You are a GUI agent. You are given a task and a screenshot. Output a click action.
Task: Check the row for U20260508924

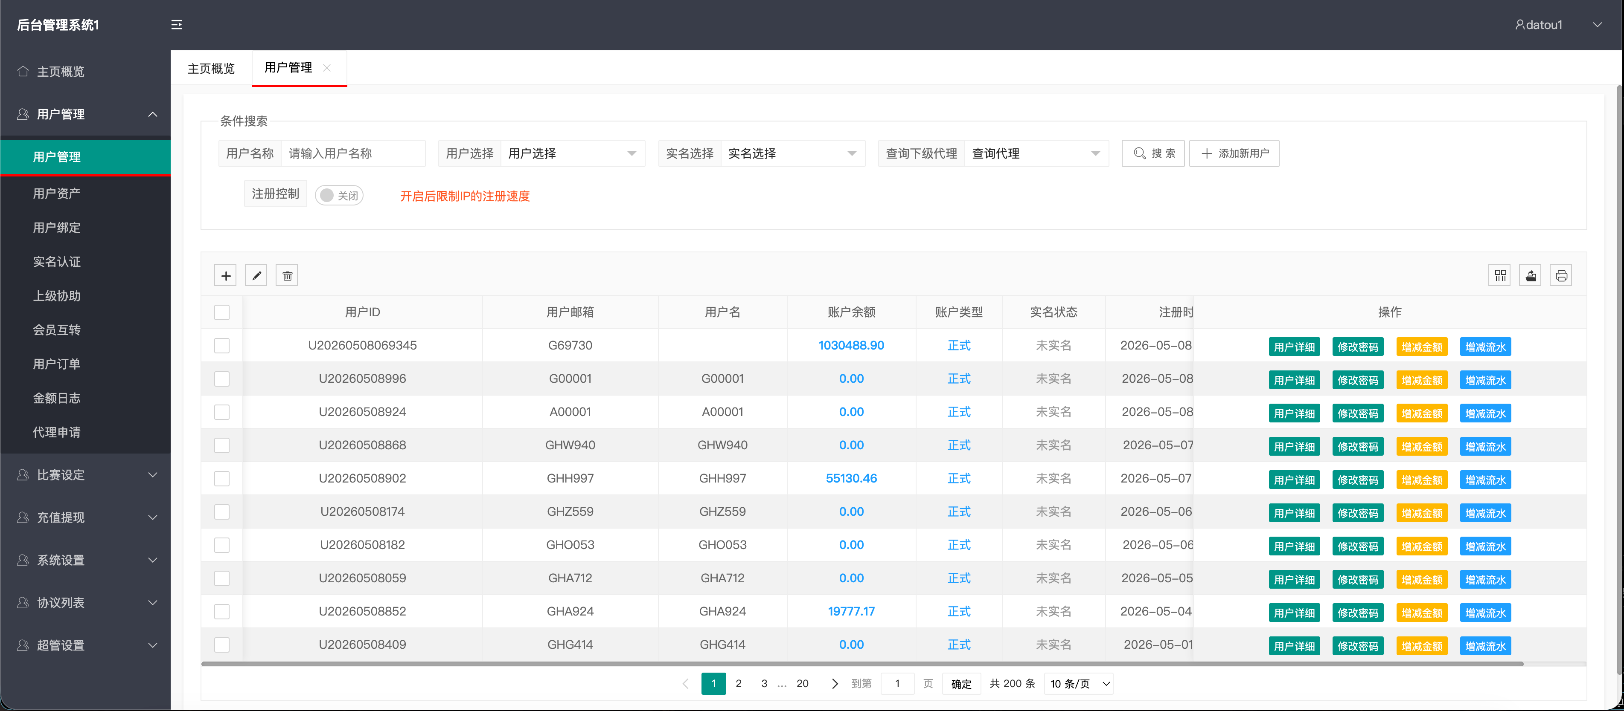222,412
